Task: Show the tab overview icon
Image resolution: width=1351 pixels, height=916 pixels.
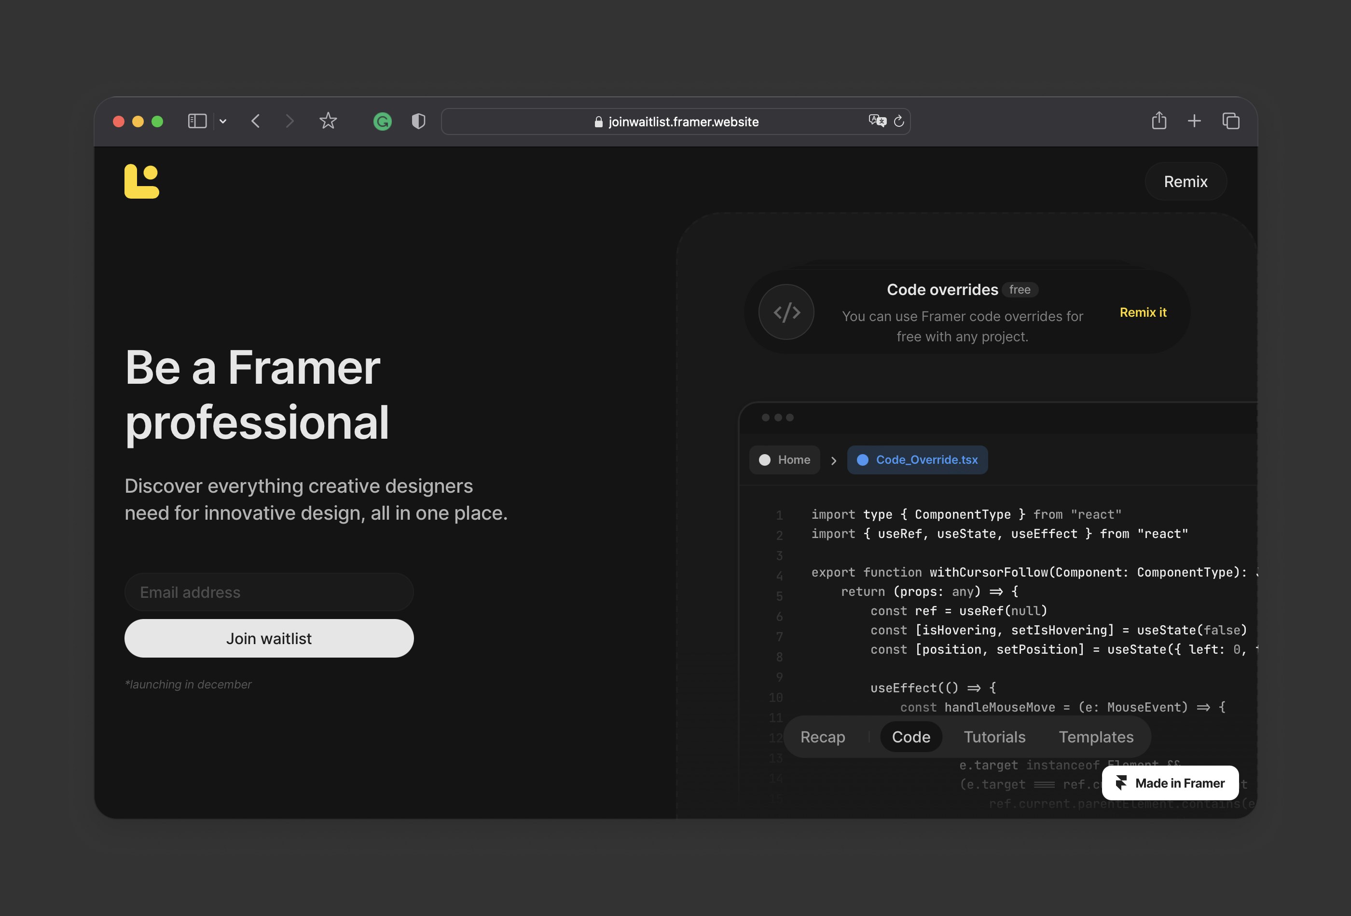Action: click(x=1231, y=121)
